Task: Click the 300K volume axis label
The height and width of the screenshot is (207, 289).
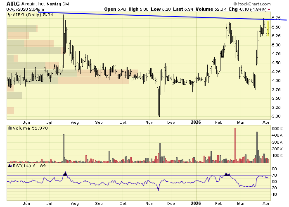Action: click(277, 142)
